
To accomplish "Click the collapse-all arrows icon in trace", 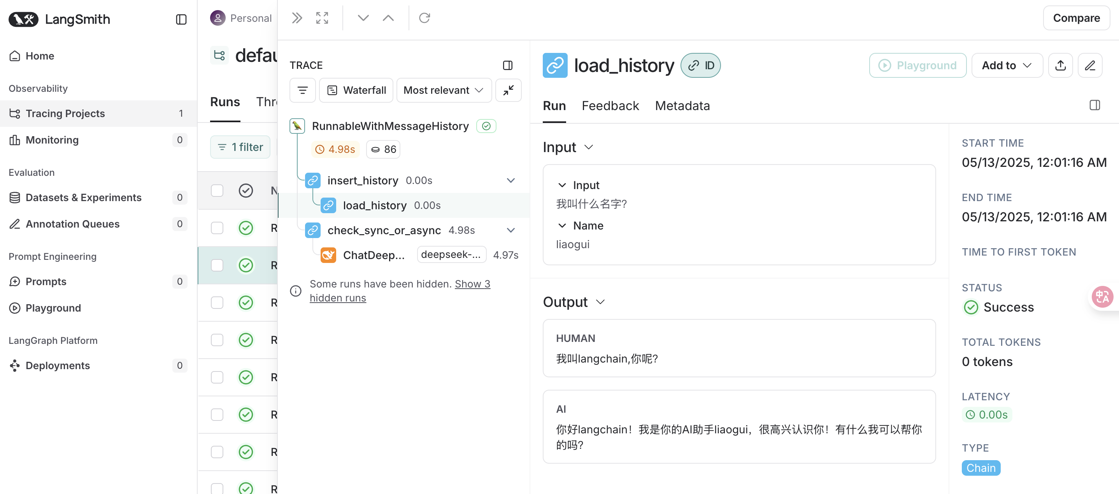I will pyautogui.click(x=508, y=90).
